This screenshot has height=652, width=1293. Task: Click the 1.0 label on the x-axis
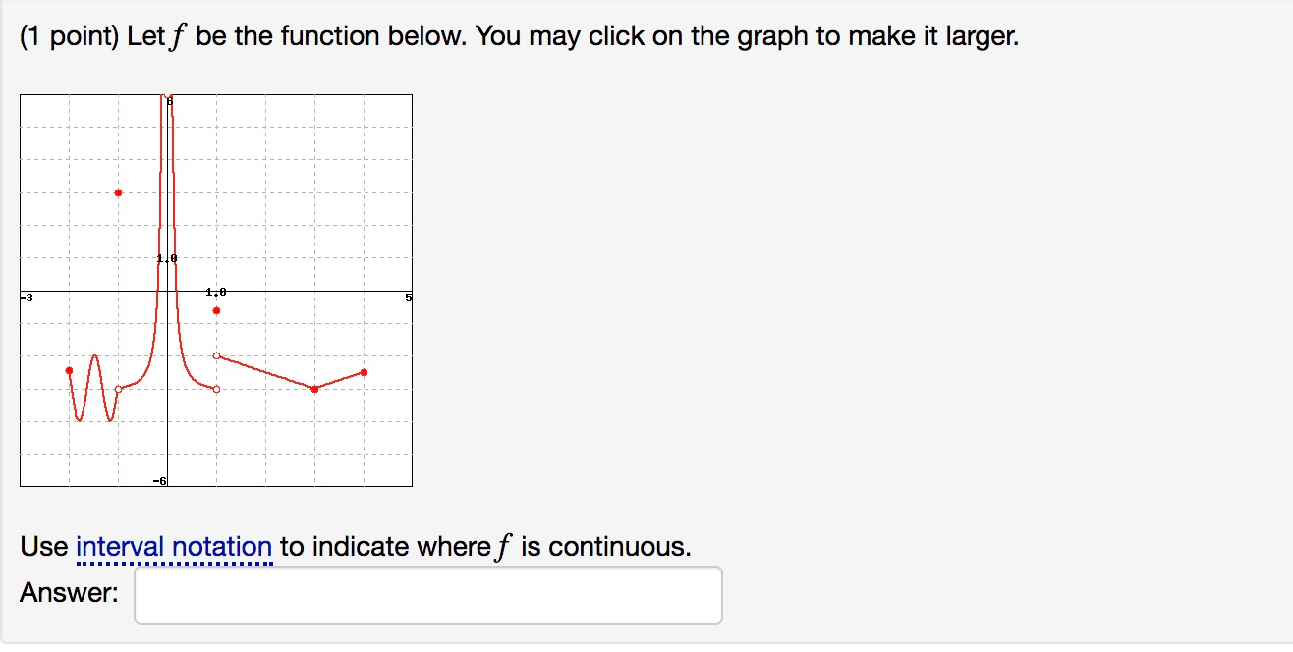(216, 292)
